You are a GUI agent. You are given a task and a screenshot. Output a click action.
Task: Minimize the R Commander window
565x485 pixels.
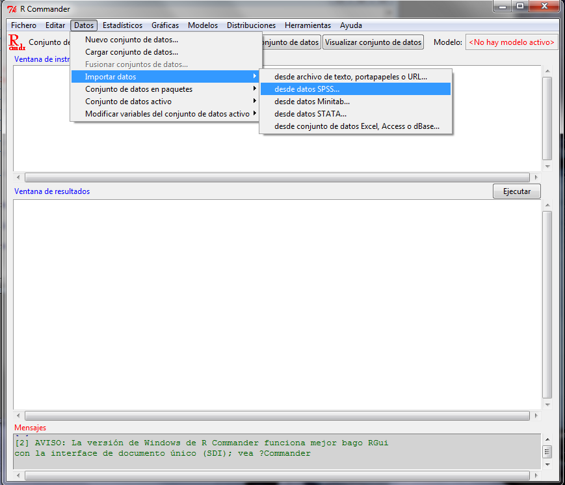tap(503, 6)
